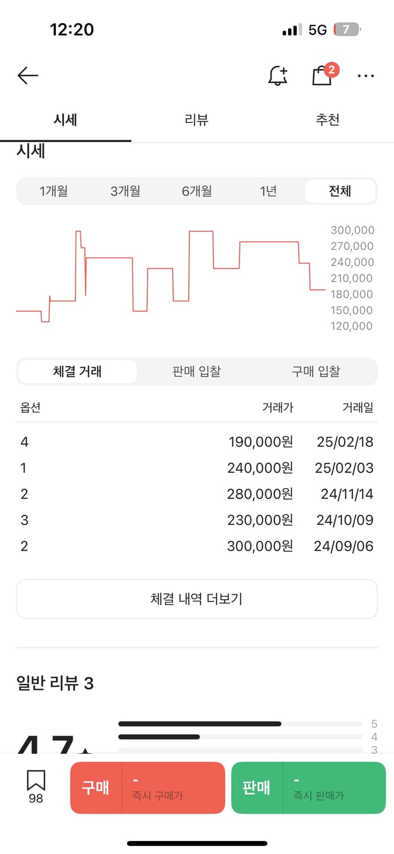Switch to the 시세 tab
This screenshot has width=394, height=854.
pos(65,120)
